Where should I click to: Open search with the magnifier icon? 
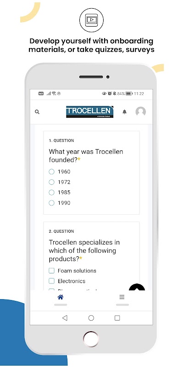coord(37,112)
